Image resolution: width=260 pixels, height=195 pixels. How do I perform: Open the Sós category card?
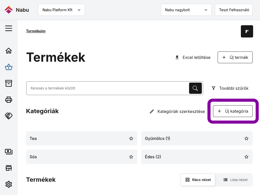82,157
